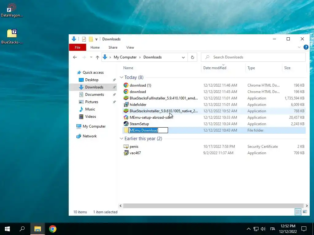The image size is (314, 235).
Task: Click My Computer in the address breadcrumb
Action: (125, 57)
